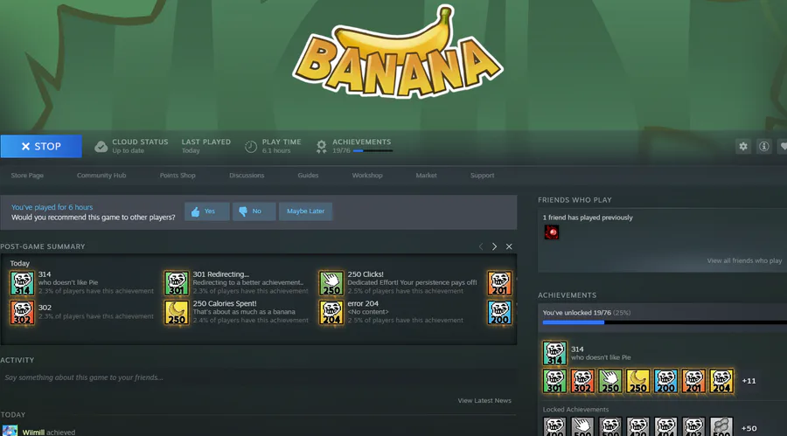Open game info icon
The height and width of the screenshot is (436, 787).
pos(764,147)
